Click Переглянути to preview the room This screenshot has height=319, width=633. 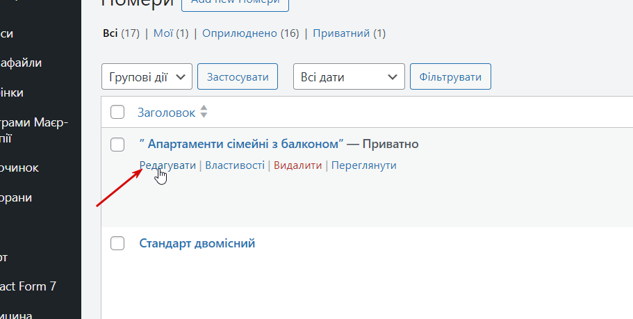(363, 165)
